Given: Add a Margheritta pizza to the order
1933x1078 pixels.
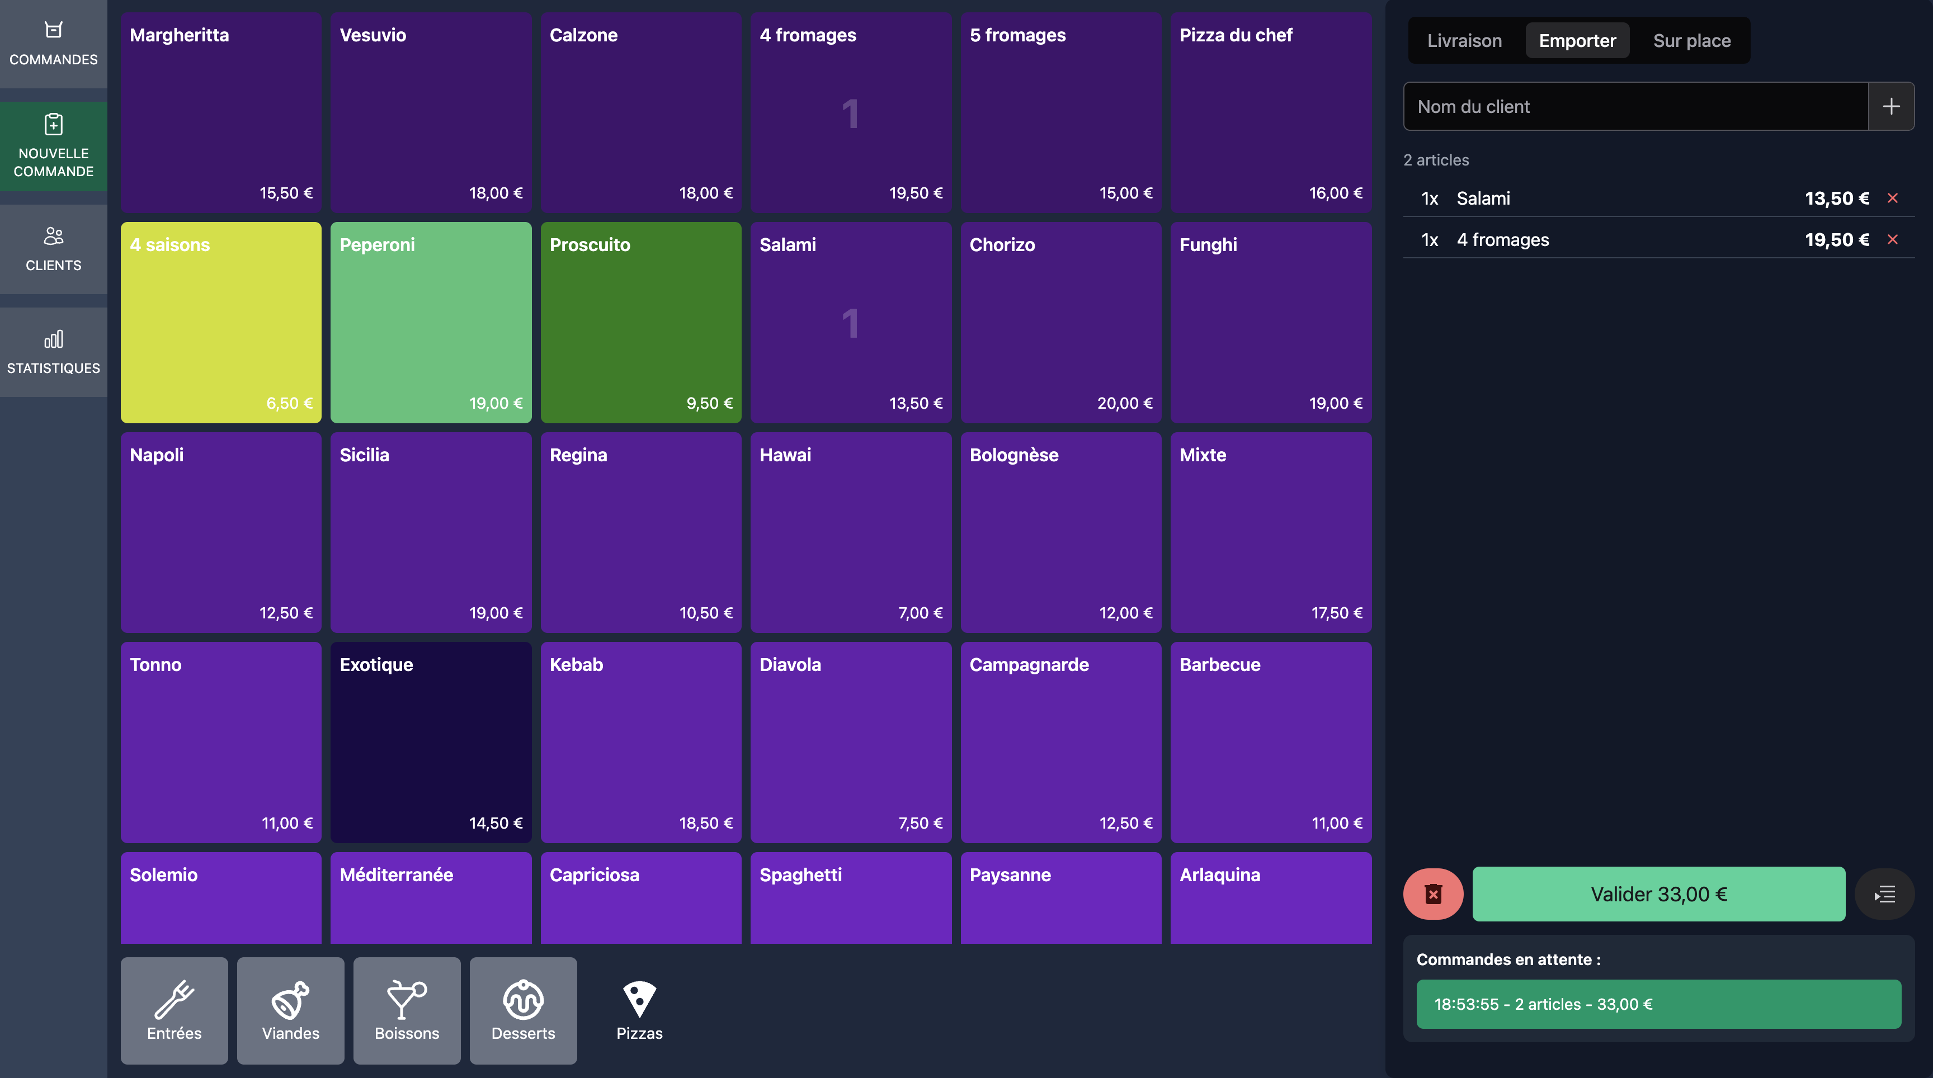Looking at the screenshot, I should (220, 112).
